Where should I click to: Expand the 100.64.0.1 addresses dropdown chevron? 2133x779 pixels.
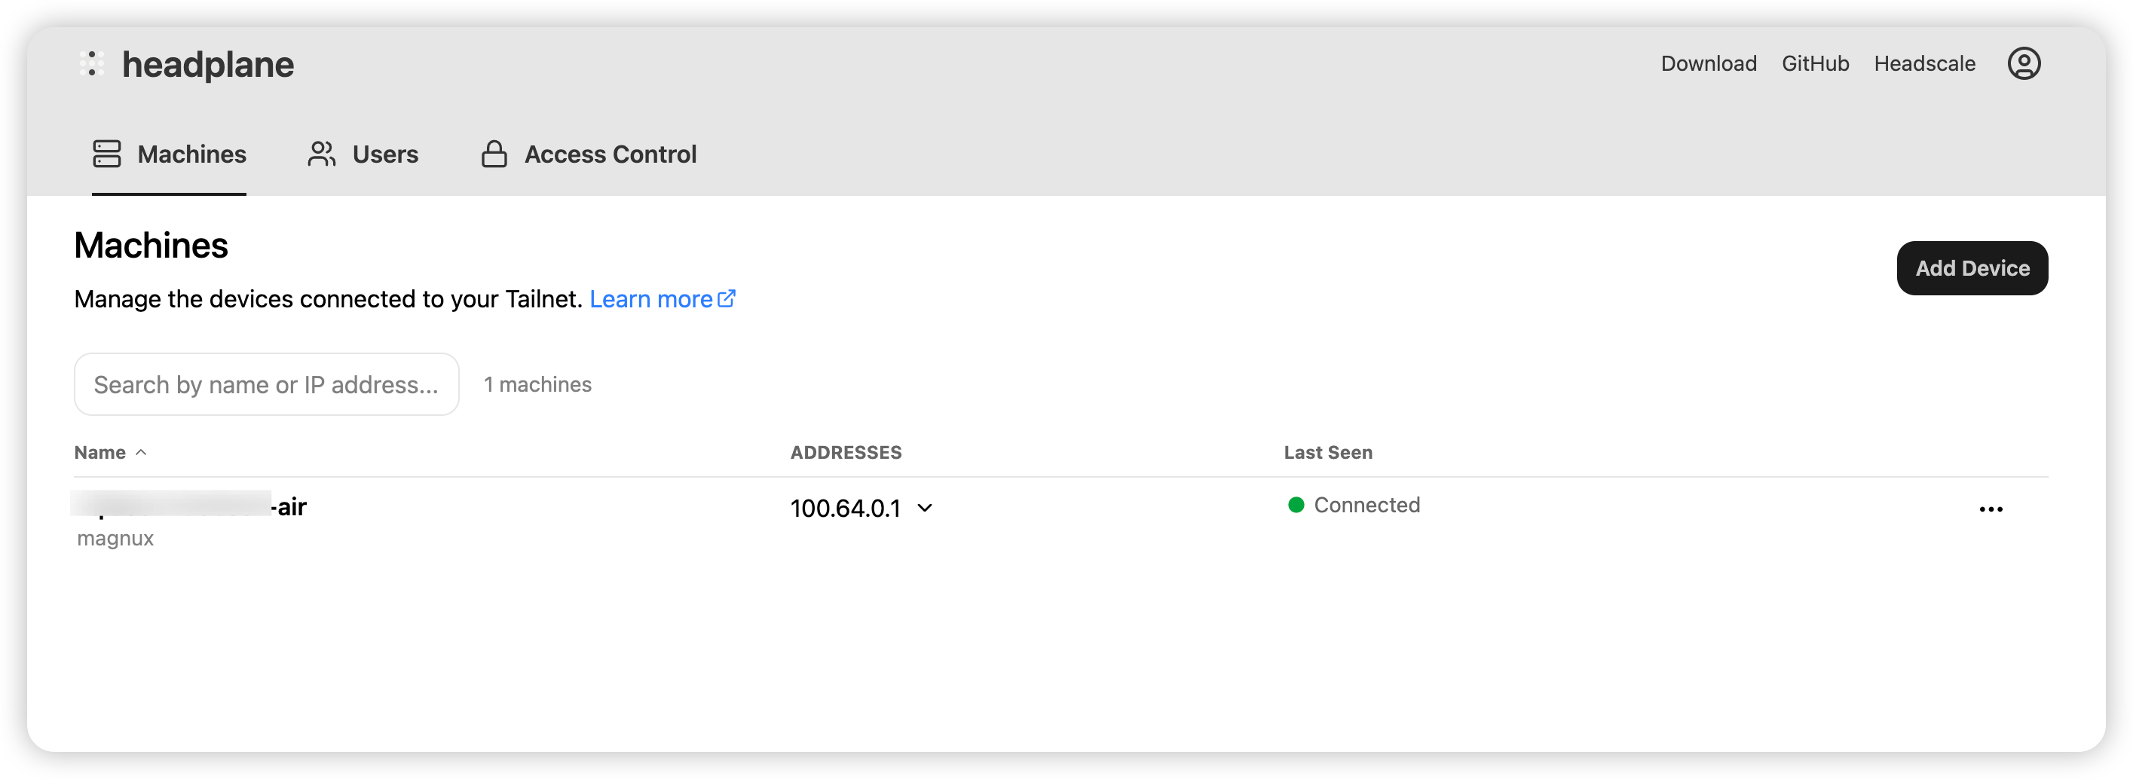click(925, 508)
